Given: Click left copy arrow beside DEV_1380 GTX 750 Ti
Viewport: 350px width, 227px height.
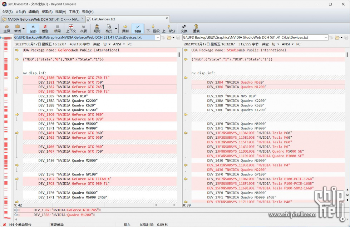Looking at the screenshot, I should tap(17, 78).
